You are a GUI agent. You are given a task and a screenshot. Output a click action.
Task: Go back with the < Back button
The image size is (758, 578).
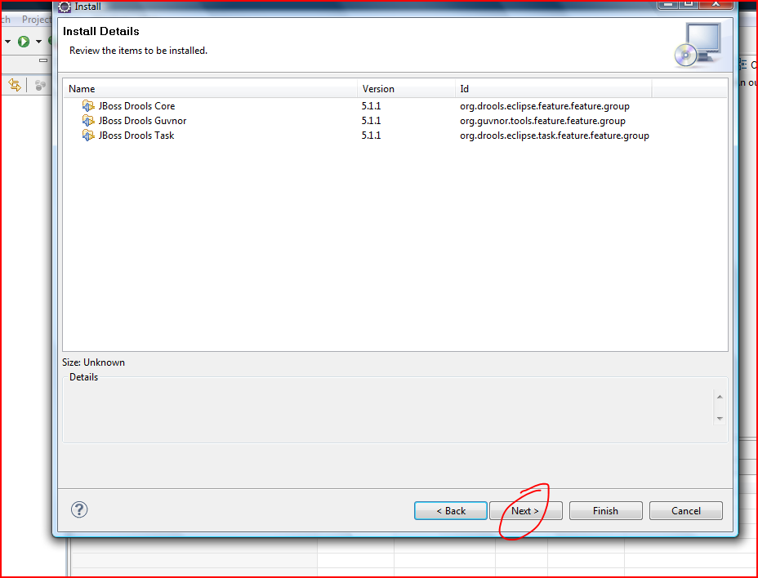(451, 511)
